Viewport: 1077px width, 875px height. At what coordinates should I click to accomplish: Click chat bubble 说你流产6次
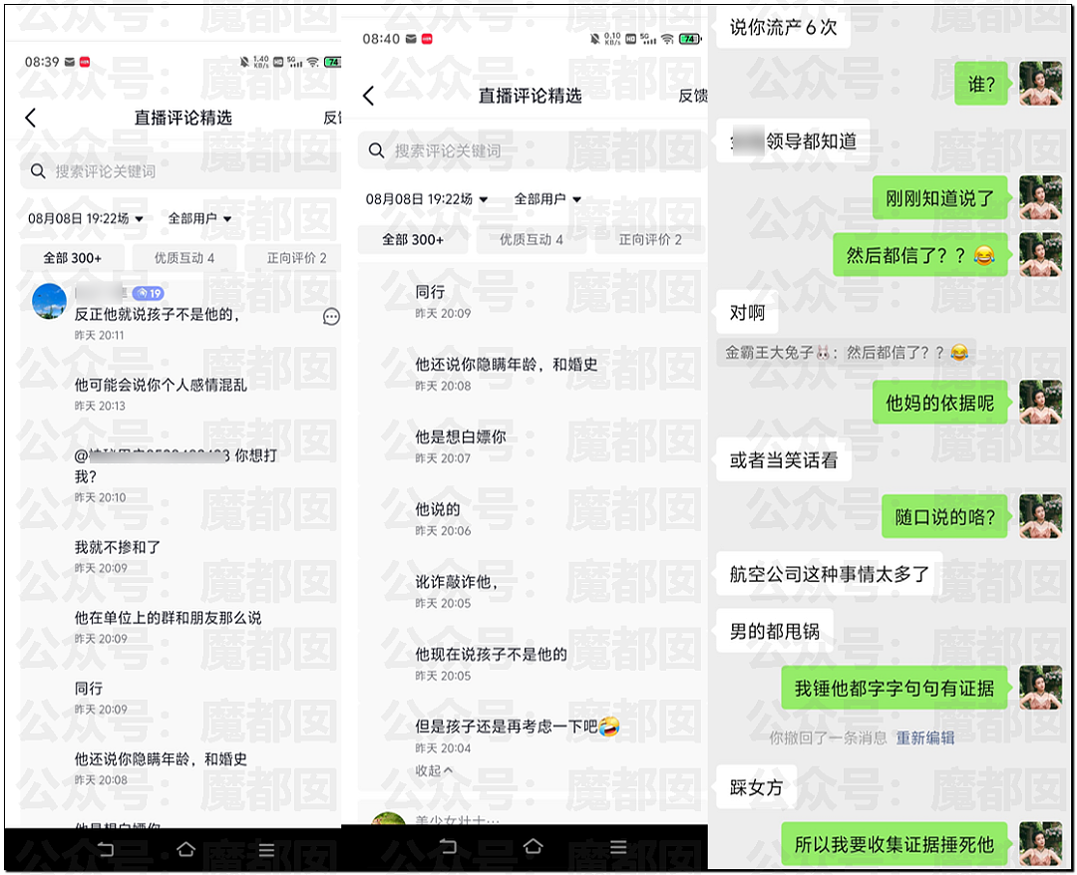[x=783, y=27]
